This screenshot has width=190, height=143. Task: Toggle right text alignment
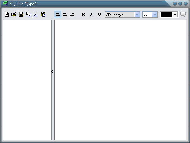[x=72, y=14]
